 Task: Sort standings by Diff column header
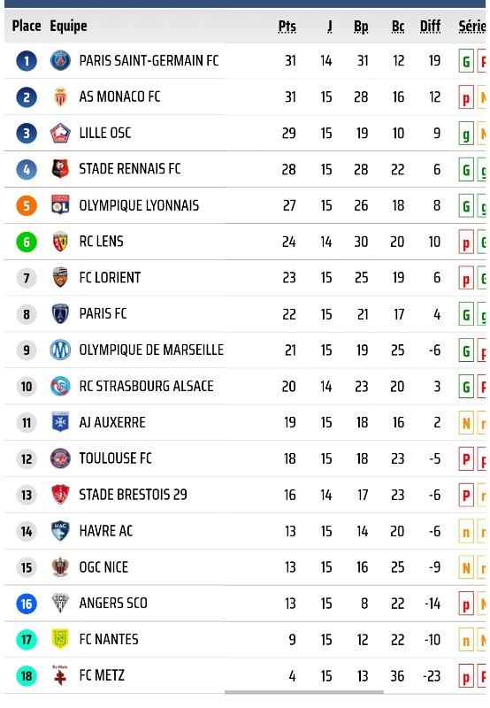coord(430,27)
